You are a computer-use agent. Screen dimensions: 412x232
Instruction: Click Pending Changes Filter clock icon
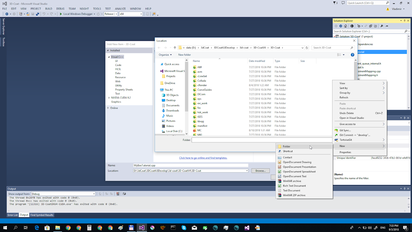click(359, 26)
